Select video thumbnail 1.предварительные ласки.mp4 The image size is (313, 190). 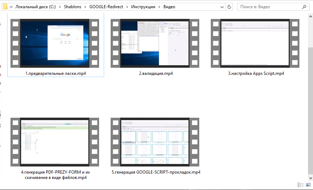55,43
